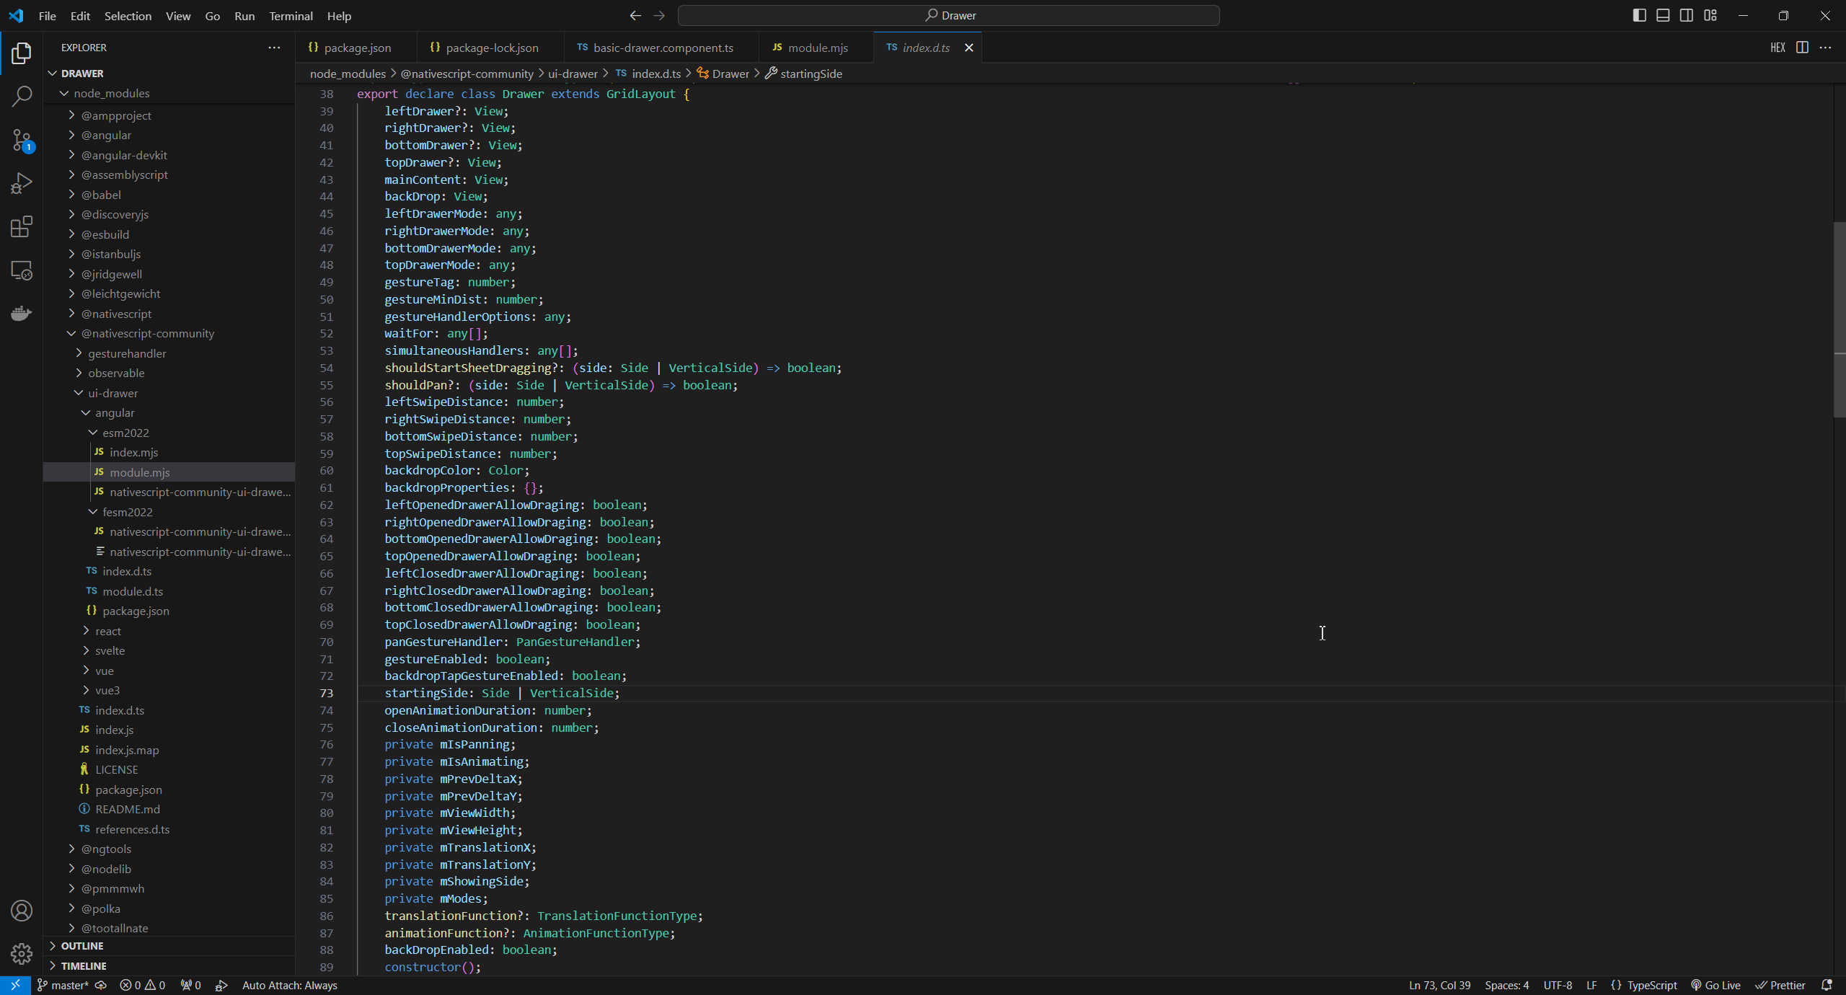Click the Manage gear icon
Screen dimensions: 1846x995
coord(22,954)
